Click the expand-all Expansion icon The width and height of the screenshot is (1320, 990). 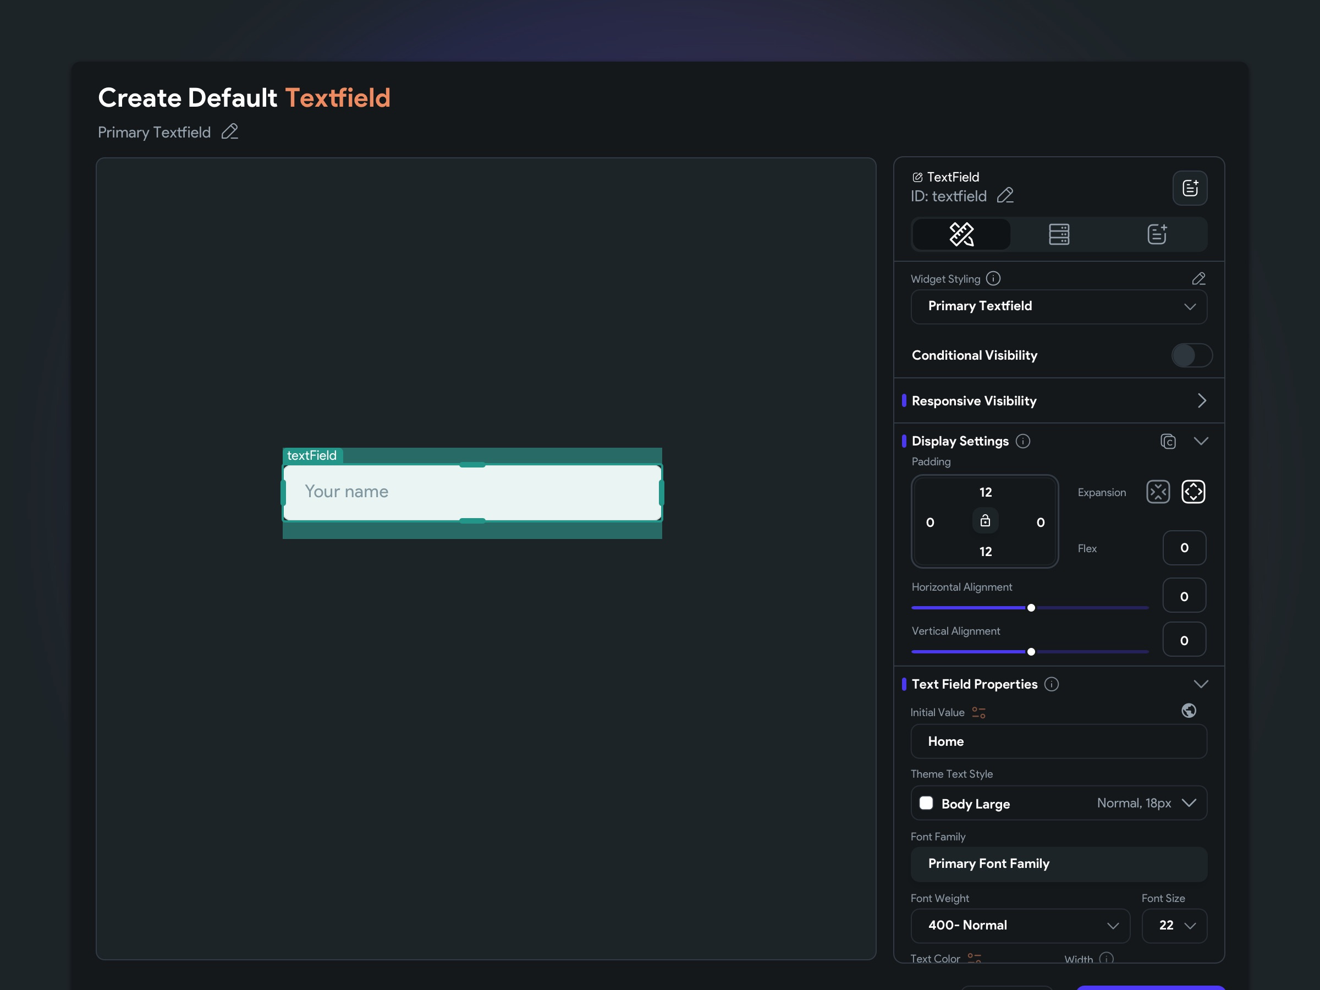click(x=1194, y=492)
